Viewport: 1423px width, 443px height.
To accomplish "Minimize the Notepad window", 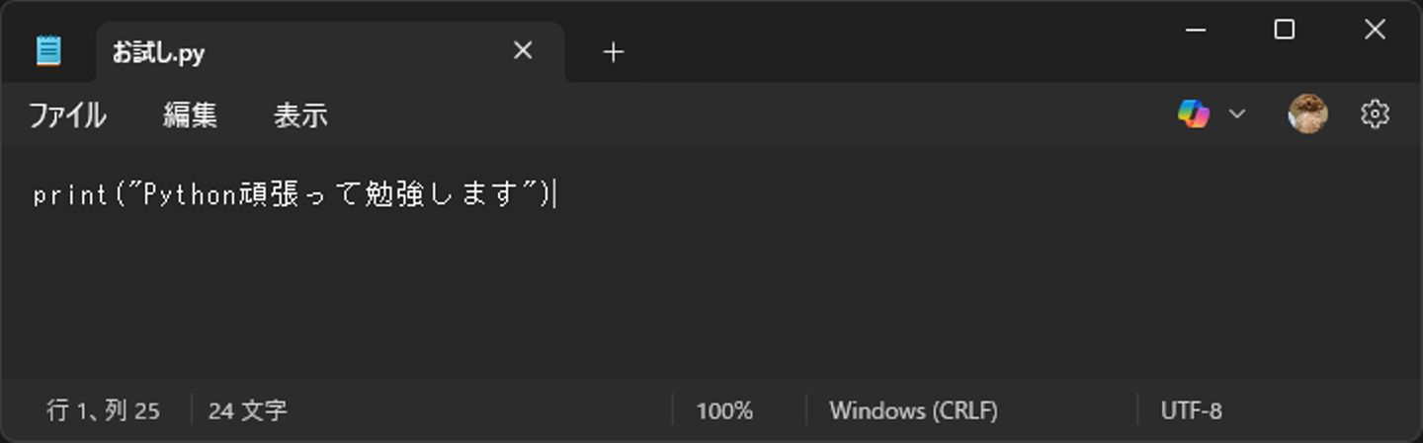I will [1195, 30].
